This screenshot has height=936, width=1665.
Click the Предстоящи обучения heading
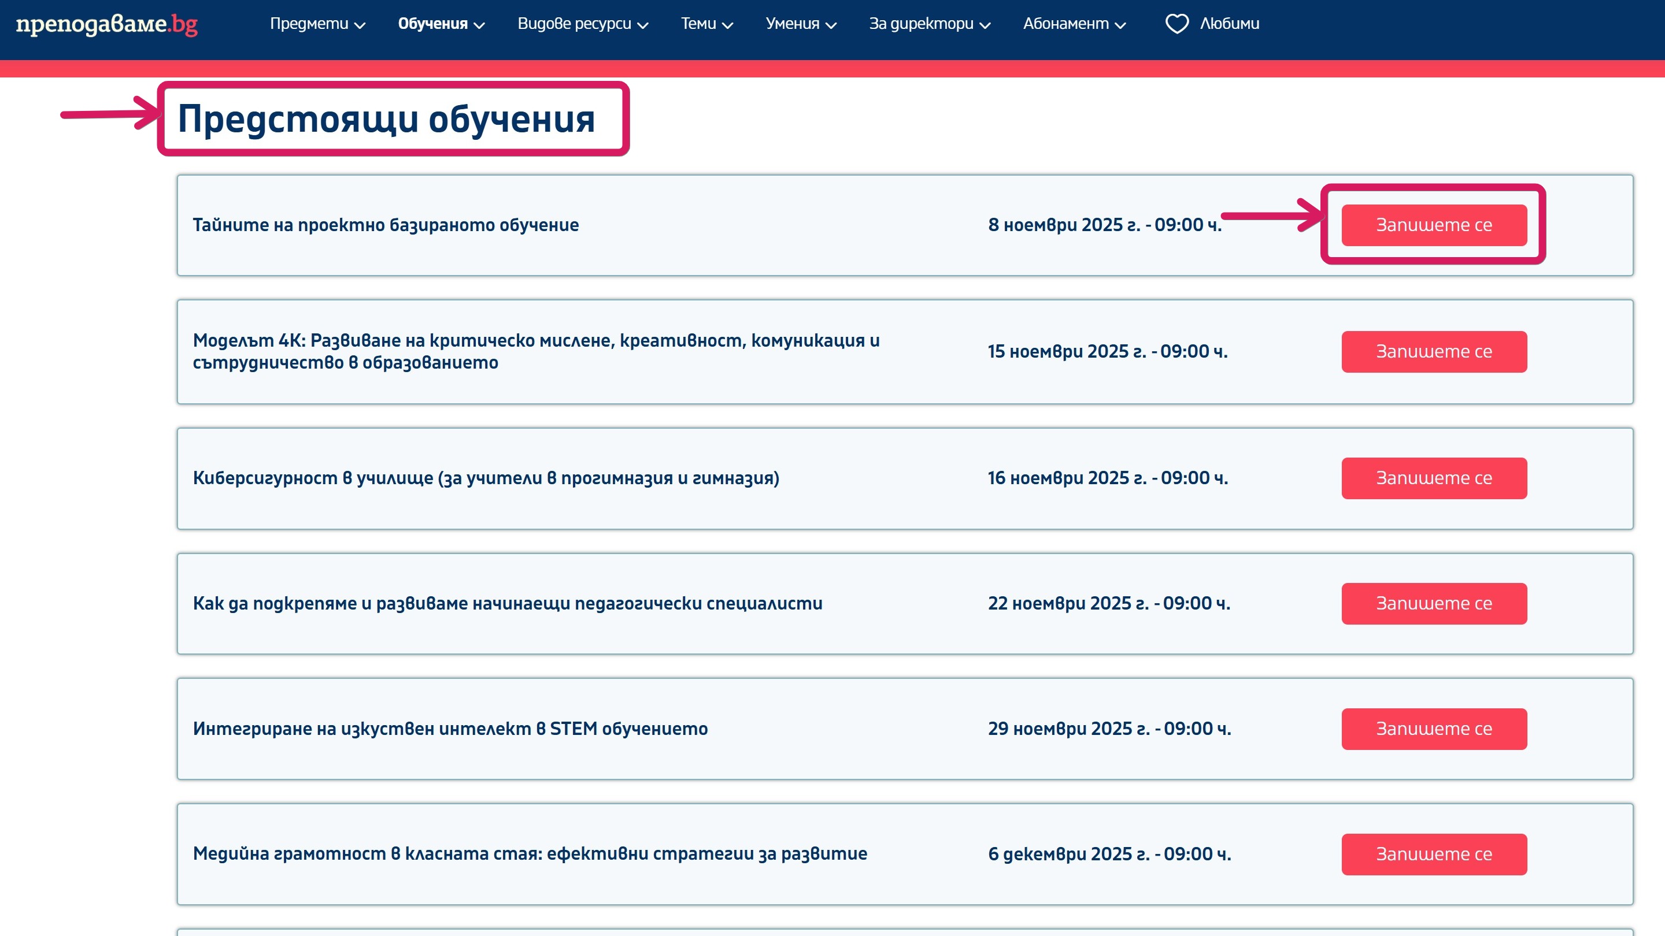coord(386,119)
